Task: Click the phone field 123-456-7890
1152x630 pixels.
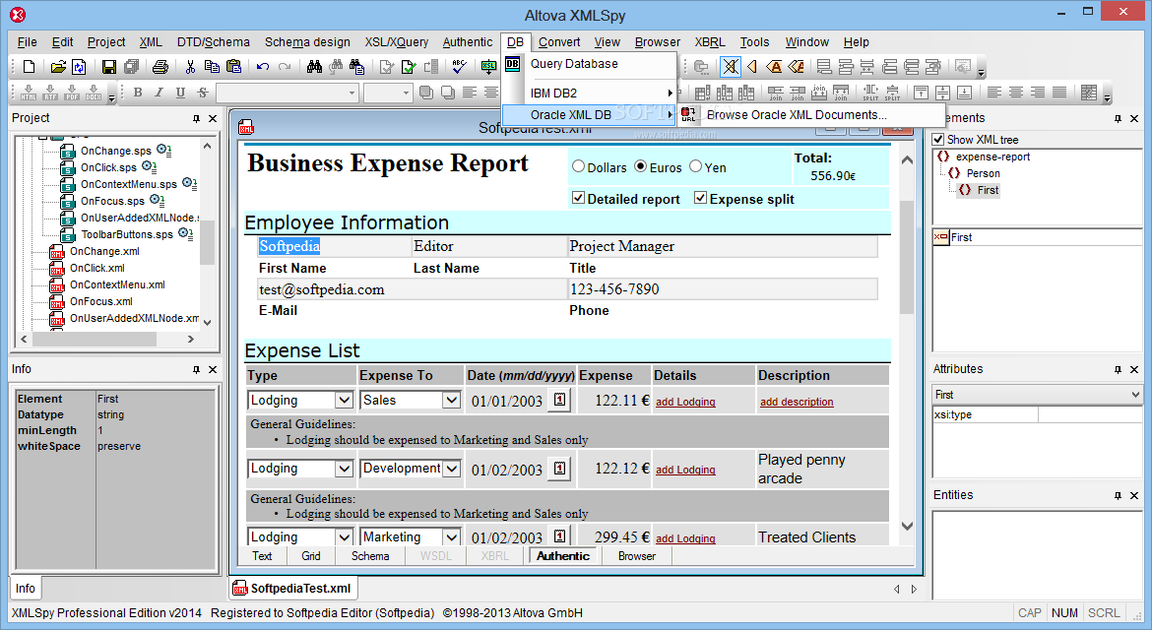Action: tap(723, 289)
